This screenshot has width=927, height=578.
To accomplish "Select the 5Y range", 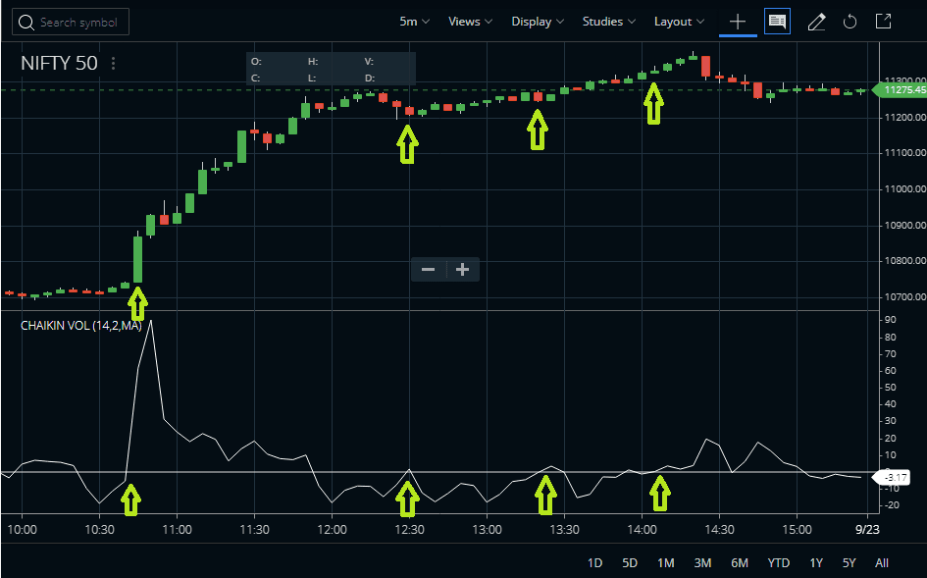I will coord(849,562).
